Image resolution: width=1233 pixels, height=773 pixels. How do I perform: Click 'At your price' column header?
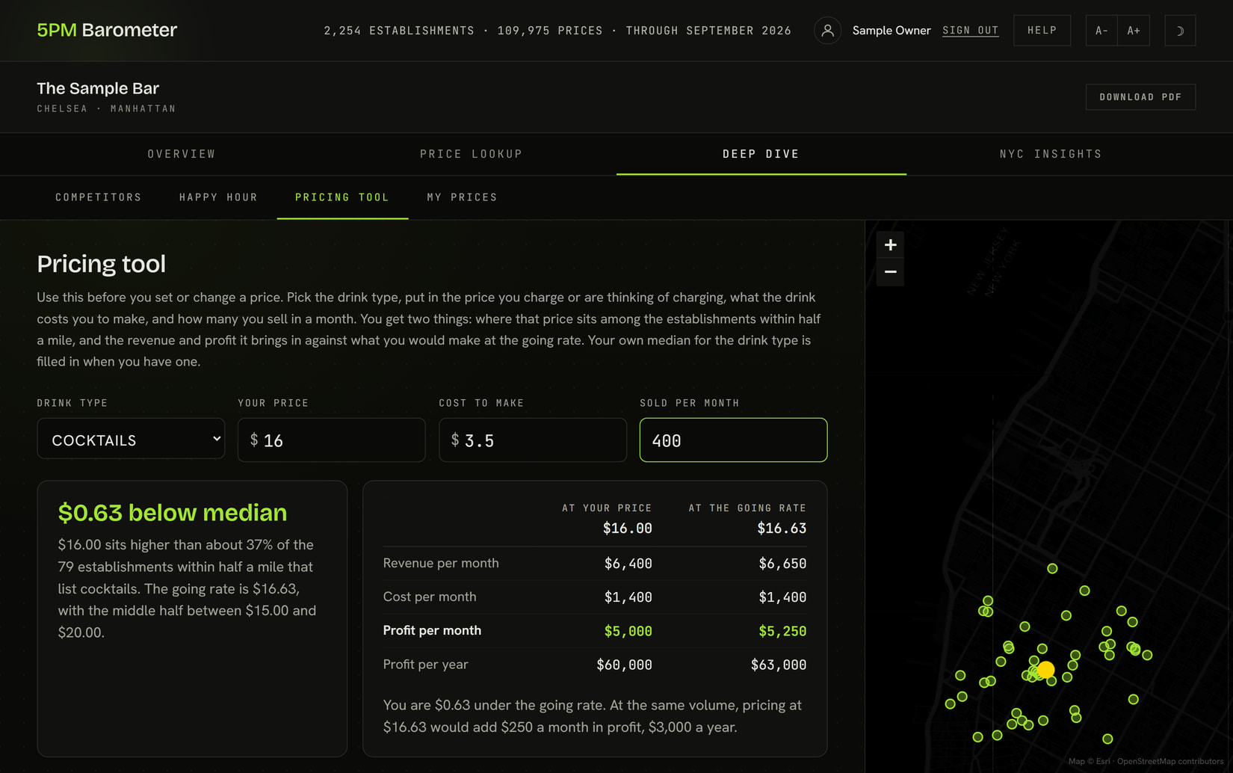point(607,508)
